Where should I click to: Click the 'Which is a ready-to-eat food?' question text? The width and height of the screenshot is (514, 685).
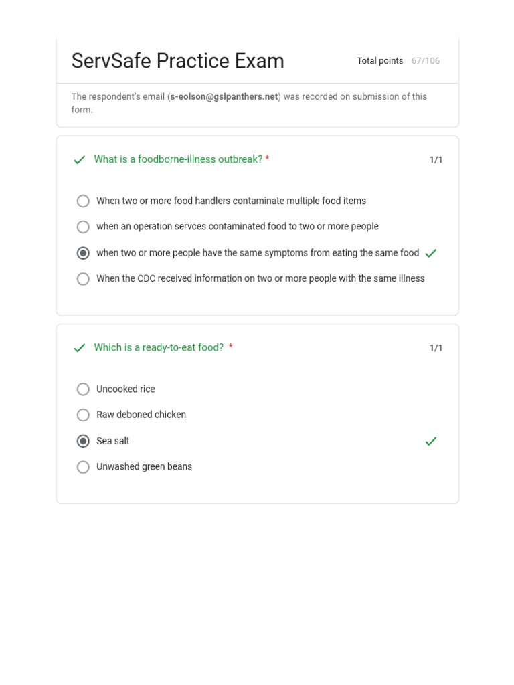tap(159, 347)
